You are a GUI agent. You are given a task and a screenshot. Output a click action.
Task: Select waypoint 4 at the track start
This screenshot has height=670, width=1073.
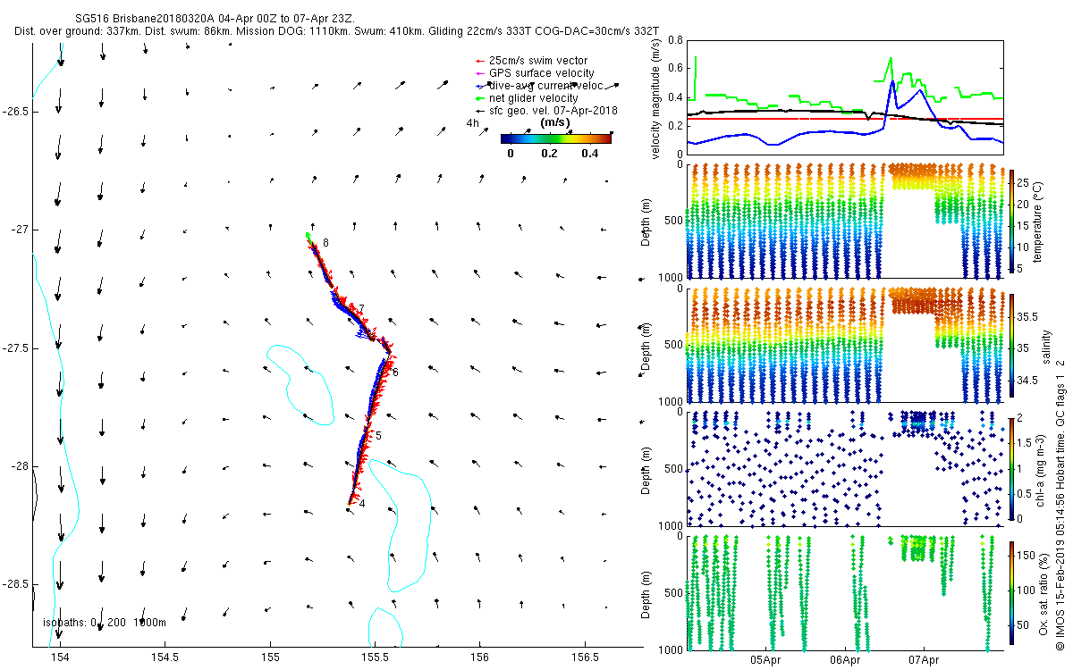click(361, 504)
